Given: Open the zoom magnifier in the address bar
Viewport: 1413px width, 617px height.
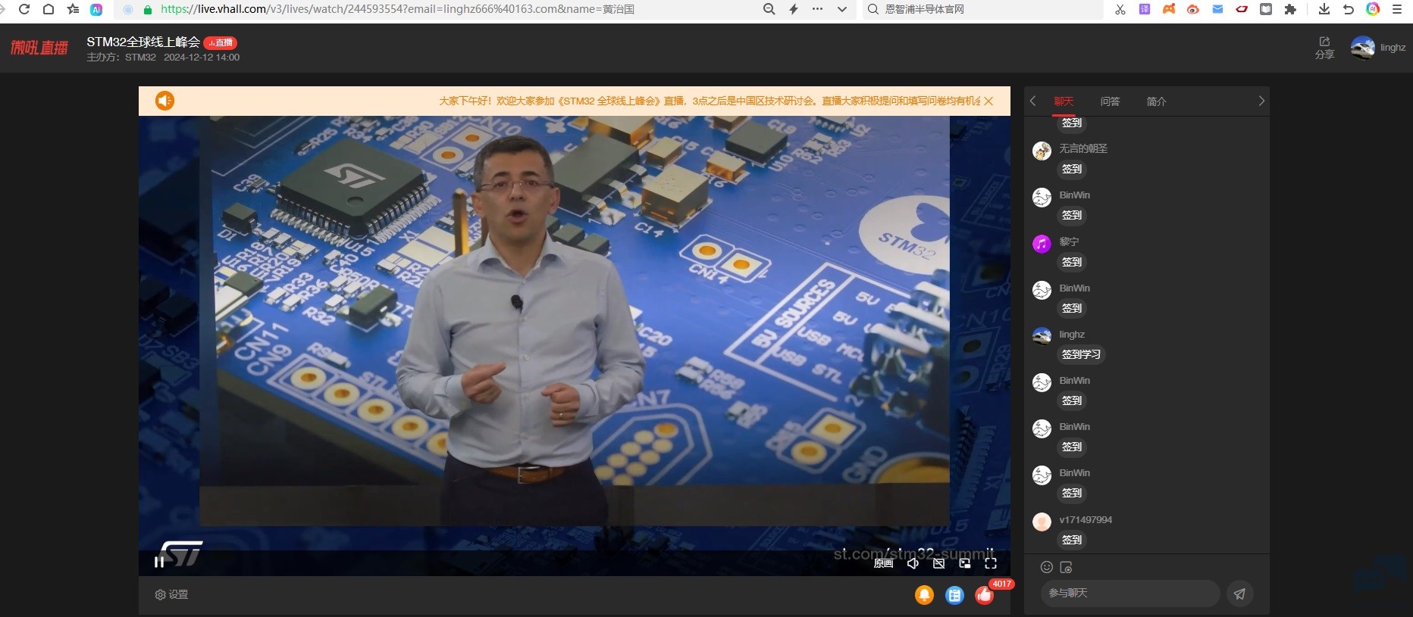Looking at the screenshot, I should click(x=769, y=9).
